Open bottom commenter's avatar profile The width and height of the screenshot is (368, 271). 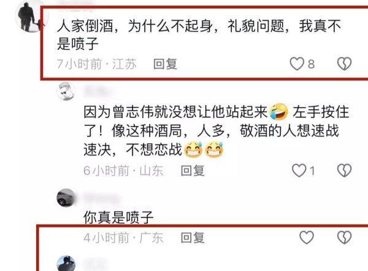point(66,264)
